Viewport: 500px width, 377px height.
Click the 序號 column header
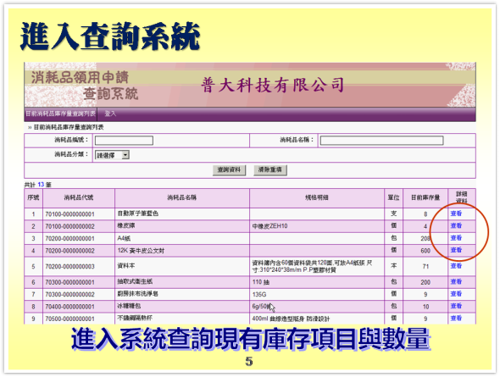tap(34, 198)
